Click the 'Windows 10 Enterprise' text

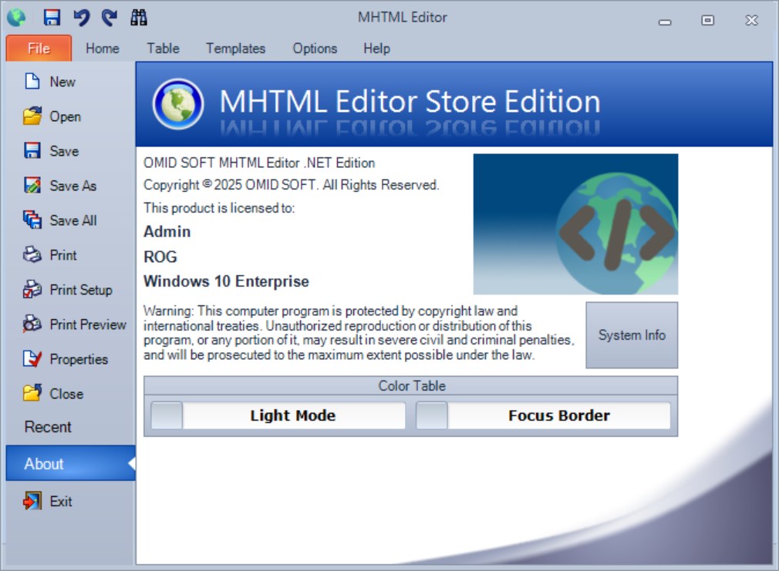click(226, 281)
